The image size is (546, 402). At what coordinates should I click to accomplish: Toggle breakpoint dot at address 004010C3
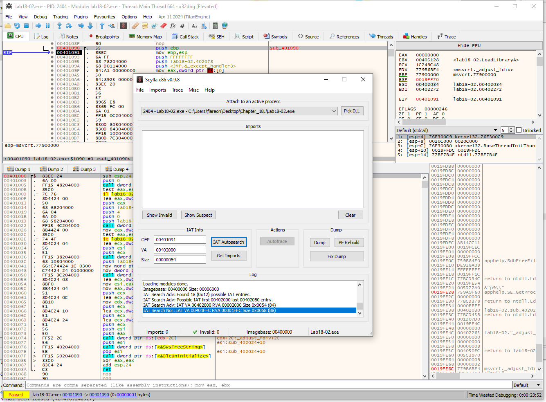pos(52,124)
